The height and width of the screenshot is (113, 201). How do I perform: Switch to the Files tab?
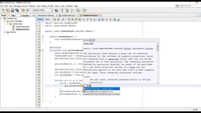[14, 15]
